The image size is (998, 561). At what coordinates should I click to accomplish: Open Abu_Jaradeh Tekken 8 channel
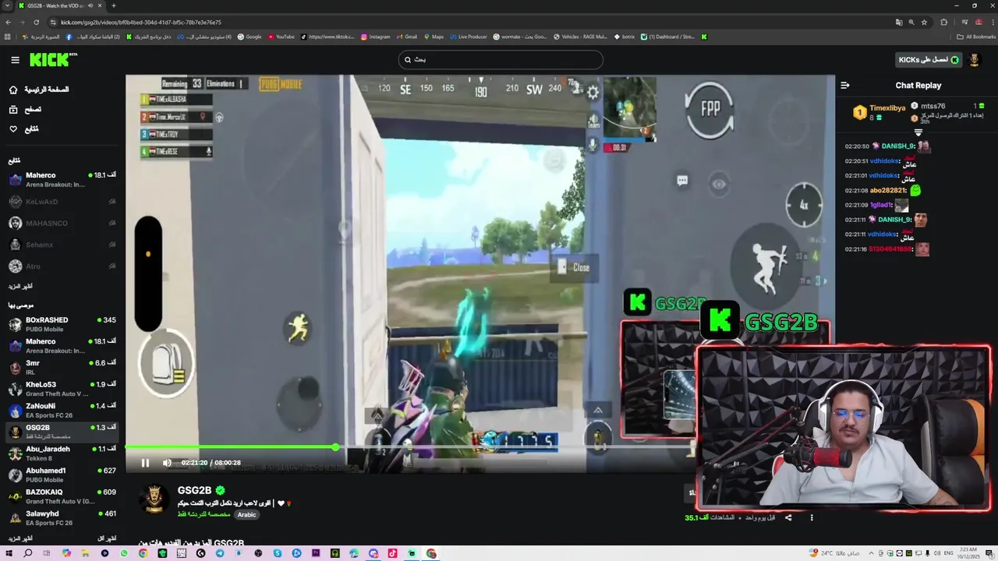tap(62, 453)
